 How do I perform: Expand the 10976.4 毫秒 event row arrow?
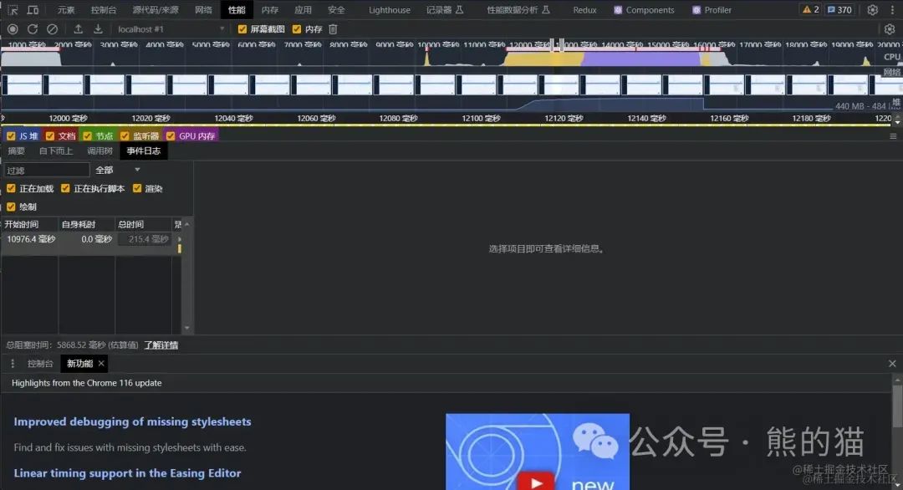coord(180,239)
